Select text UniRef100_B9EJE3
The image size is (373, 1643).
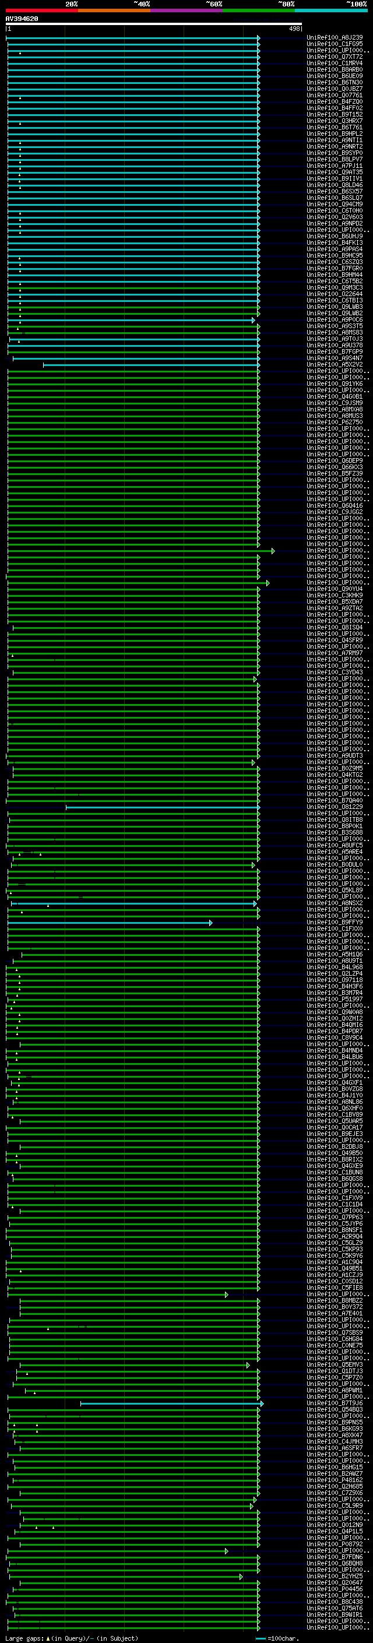(x=335, y=1134)
